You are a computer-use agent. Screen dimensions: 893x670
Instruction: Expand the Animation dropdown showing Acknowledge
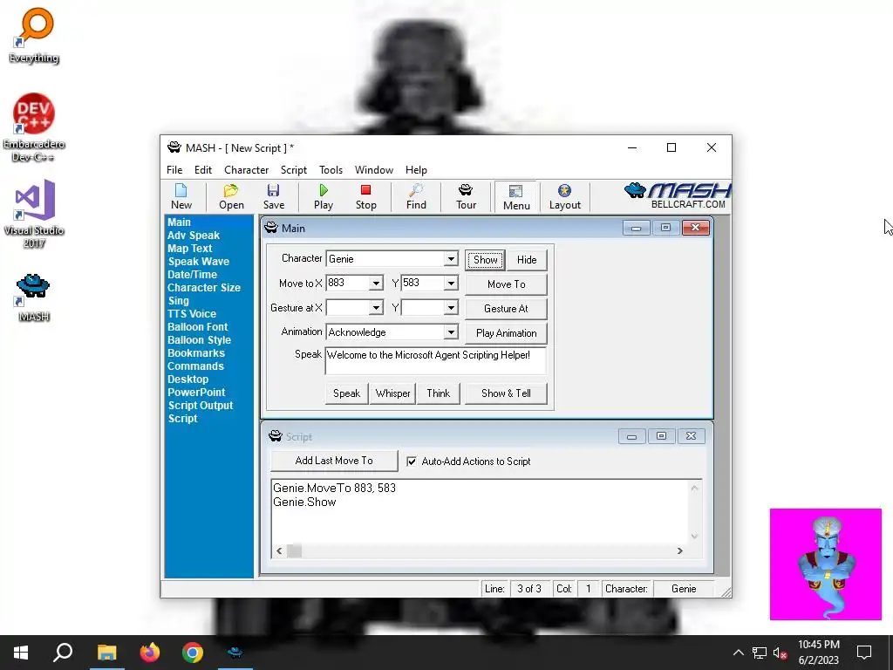click(451, 332)
